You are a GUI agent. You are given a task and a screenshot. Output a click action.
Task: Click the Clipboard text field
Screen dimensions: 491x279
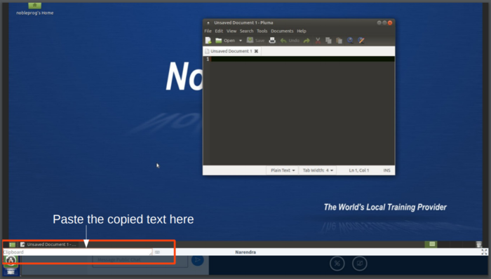pyautogui.click(x=77, y=252)
